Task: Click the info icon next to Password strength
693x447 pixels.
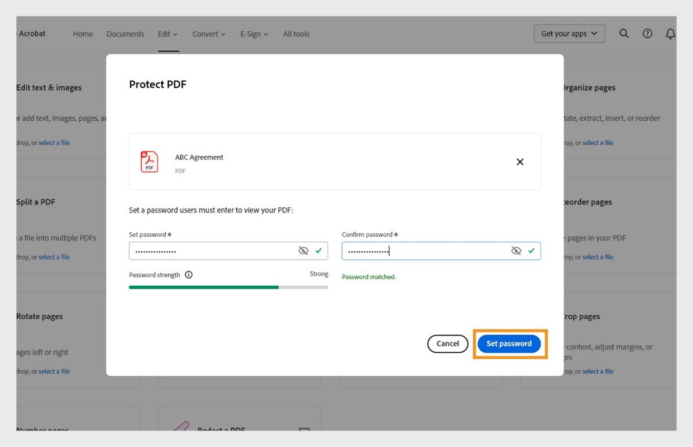Action: pos(188,274)
